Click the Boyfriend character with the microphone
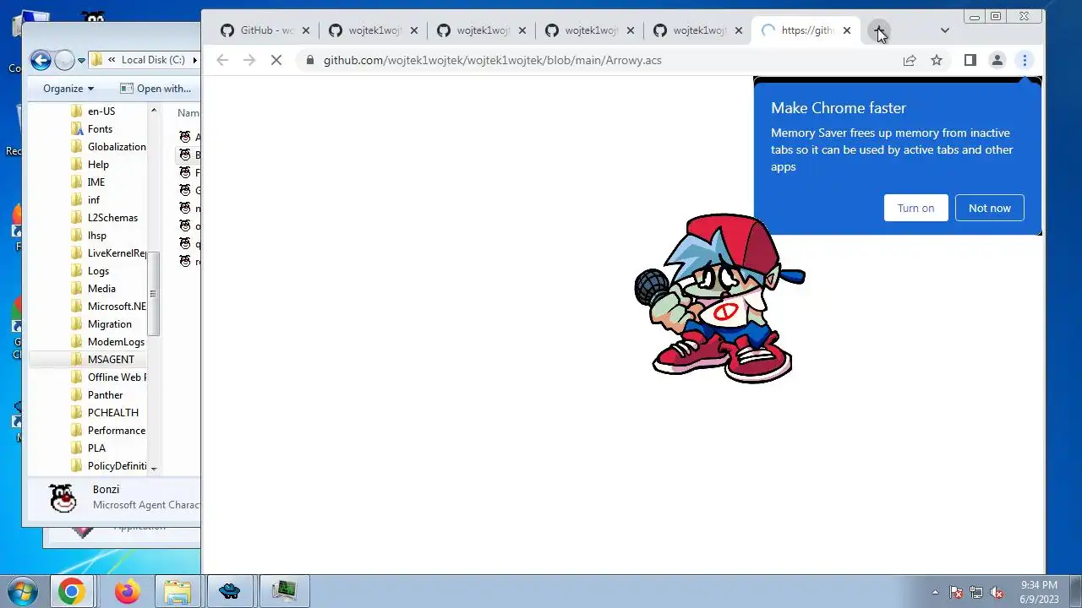The width and height of the screenshot is (1082, 608). 719,297
